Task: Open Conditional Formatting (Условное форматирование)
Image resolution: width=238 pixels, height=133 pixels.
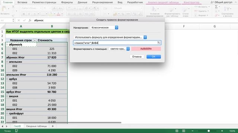Action: [155, 11]
